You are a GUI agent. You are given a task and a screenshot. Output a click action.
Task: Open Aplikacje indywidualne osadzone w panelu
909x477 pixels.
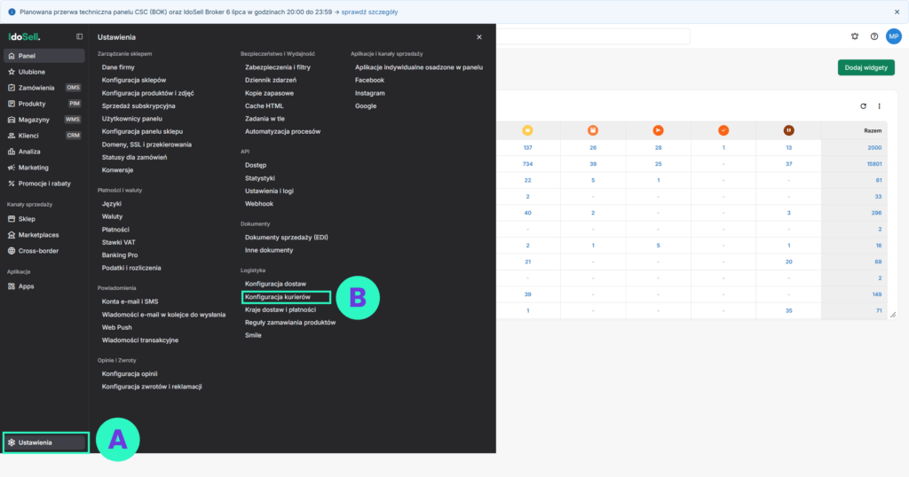pos(419,67)
